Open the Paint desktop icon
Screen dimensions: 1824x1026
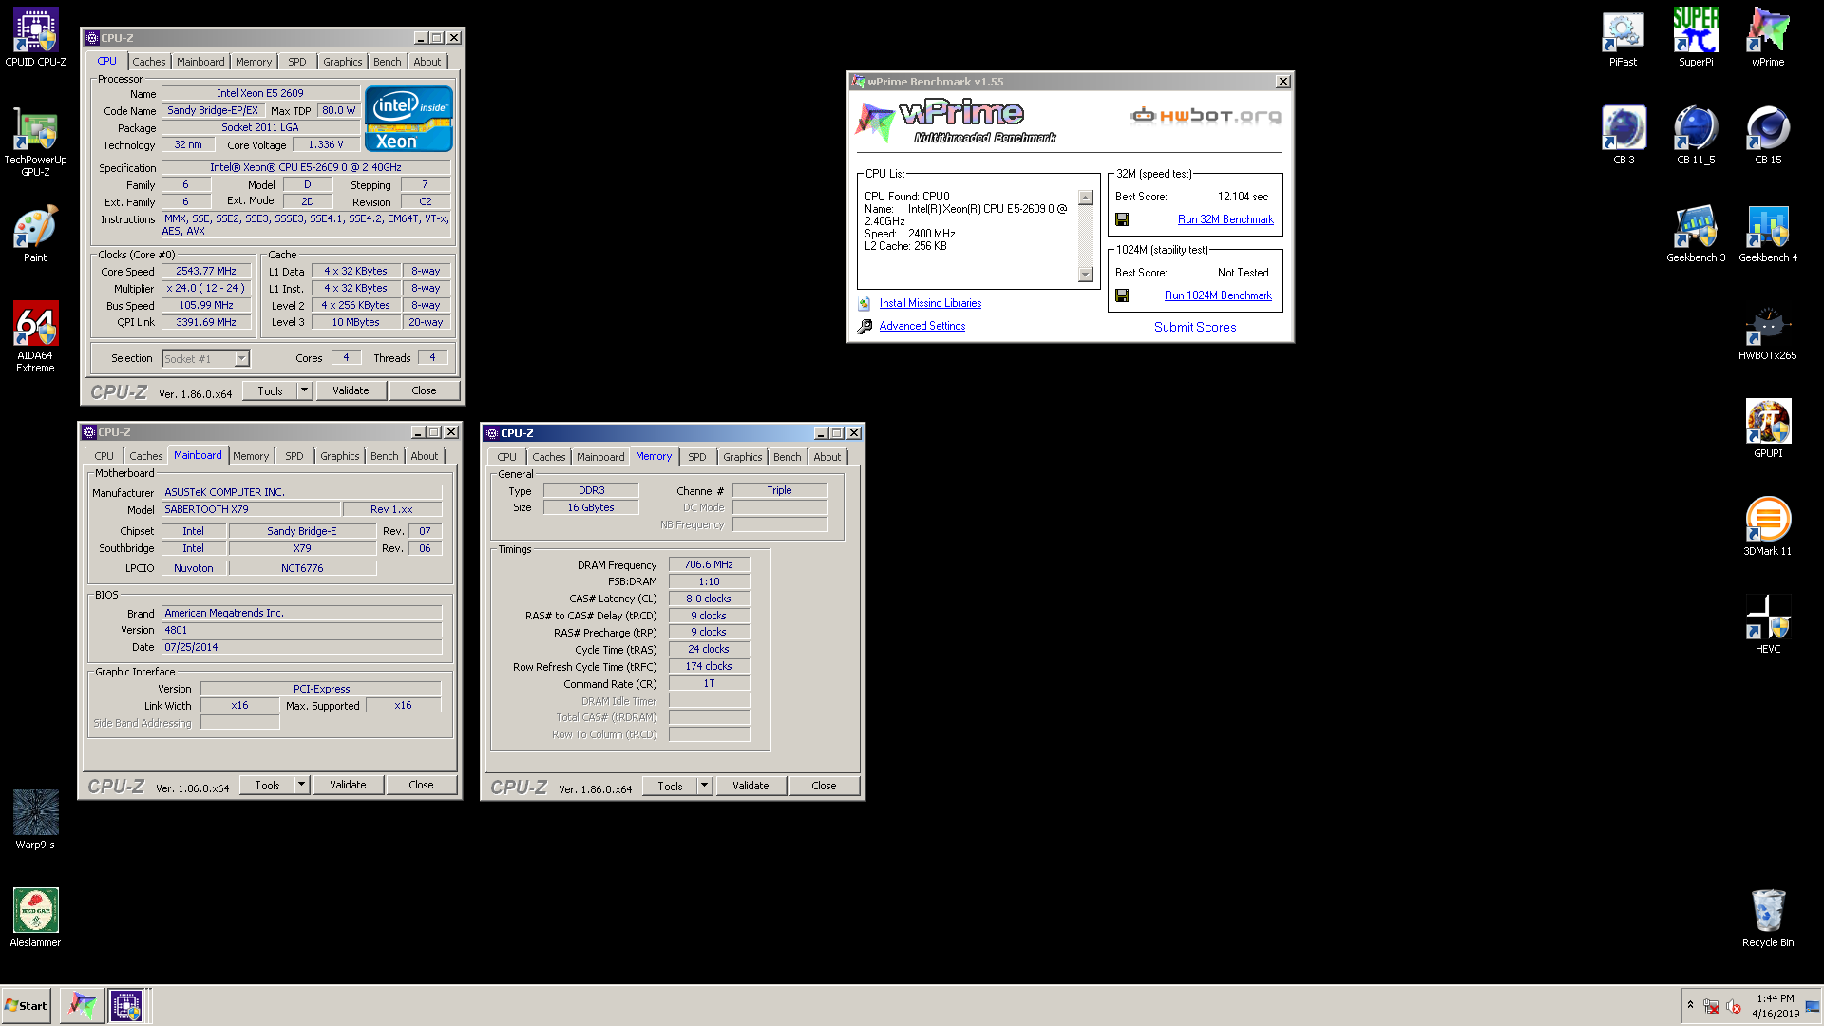[x=35, y=234]
